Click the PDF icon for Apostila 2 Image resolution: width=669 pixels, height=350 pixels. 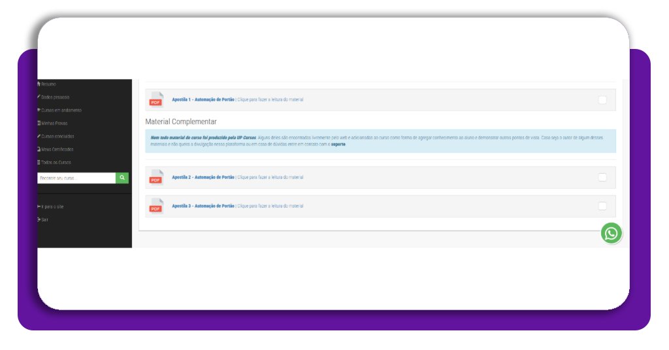pos(155,178)
